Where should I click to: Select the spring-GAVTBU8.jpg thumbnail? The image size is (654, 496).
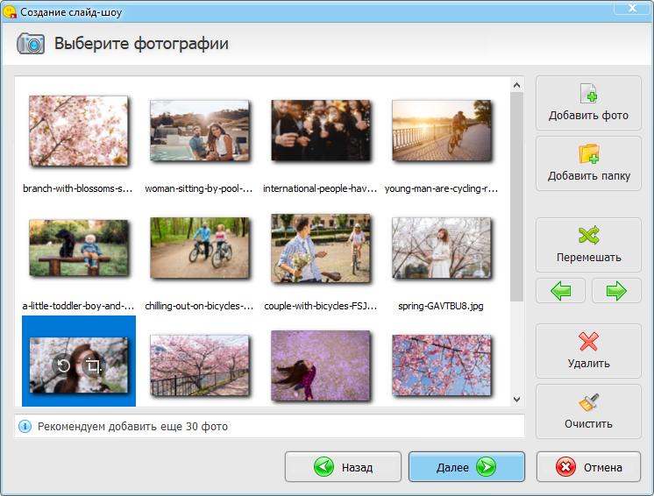point(442,248)
